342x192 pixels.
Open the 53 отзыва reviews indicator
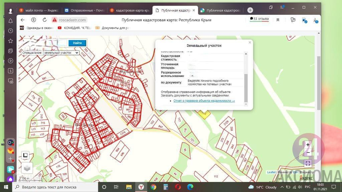[259, 19]
